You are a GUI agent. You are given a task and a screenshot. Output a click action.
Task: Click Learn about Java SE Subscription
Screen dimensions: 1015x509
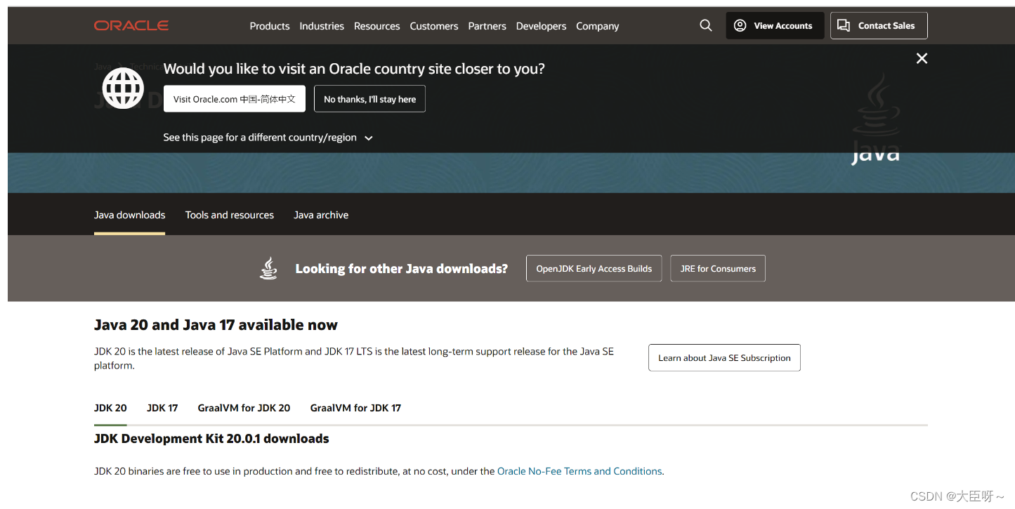coord(724,357)
